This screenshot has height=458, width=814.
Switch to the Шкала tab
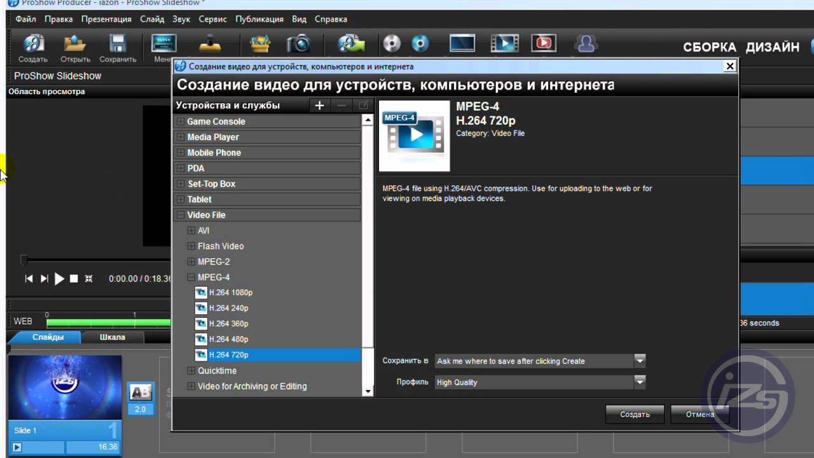(x=113, y=337)
